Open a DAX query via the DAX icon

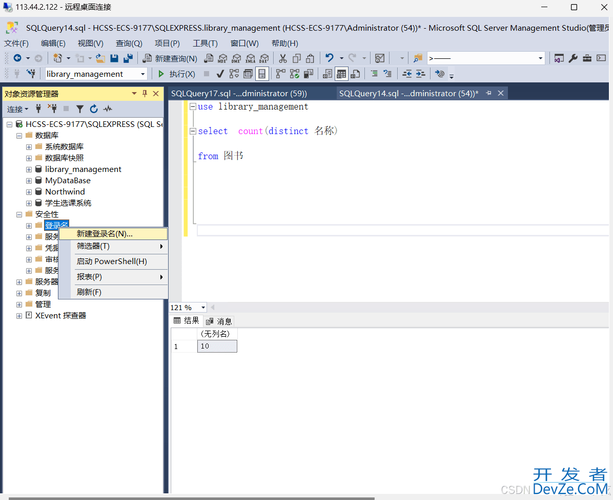pyautogui.click(x=264, y=58)
